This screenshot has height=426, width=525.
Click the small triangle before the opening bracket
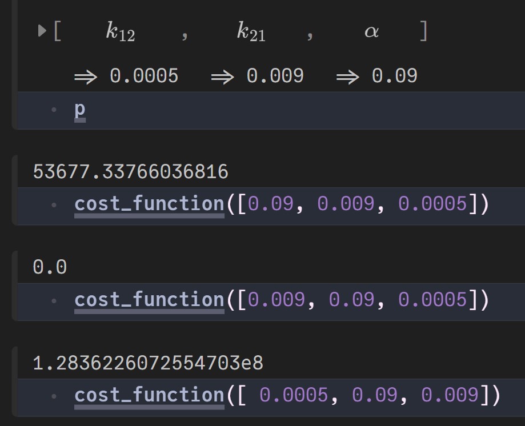point(42,31)
